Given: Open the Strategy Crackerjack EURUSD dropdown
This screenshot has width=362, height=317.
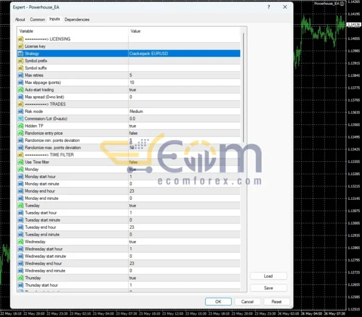Looking at the screenshot, I should pos(184,53).
